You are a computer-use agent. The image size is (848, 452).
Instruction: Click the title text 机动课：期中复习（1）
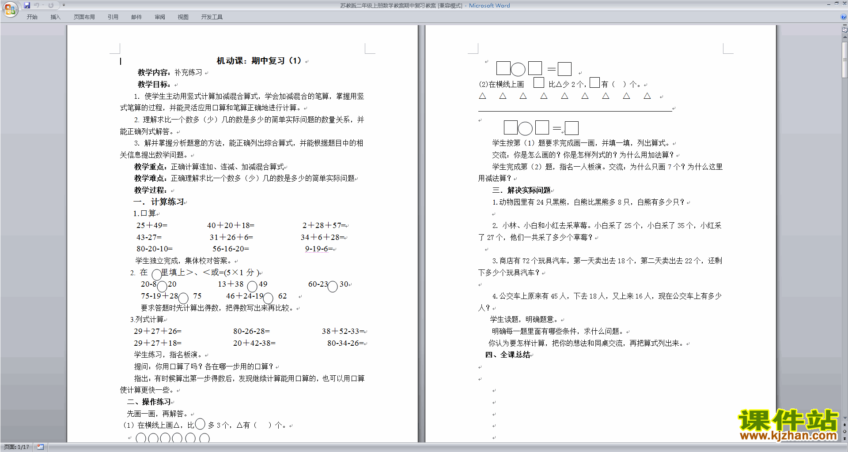(259, 61)
